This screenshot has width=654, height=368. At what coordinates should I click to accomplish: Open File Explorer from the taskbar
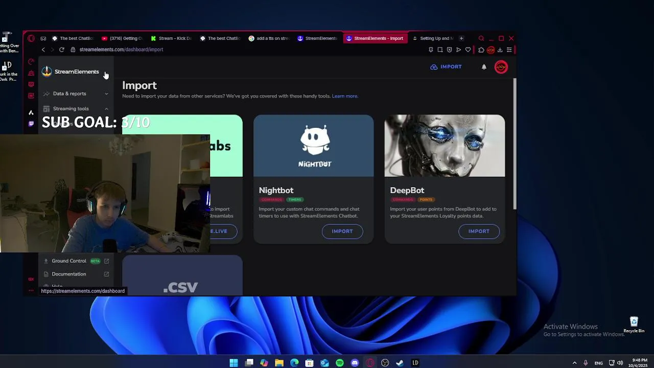[279, 363]
